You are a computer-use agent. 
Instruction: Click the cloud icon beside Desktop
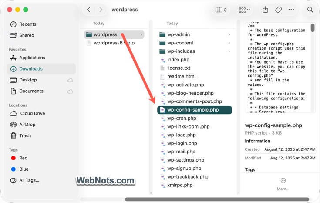[70, 80]
